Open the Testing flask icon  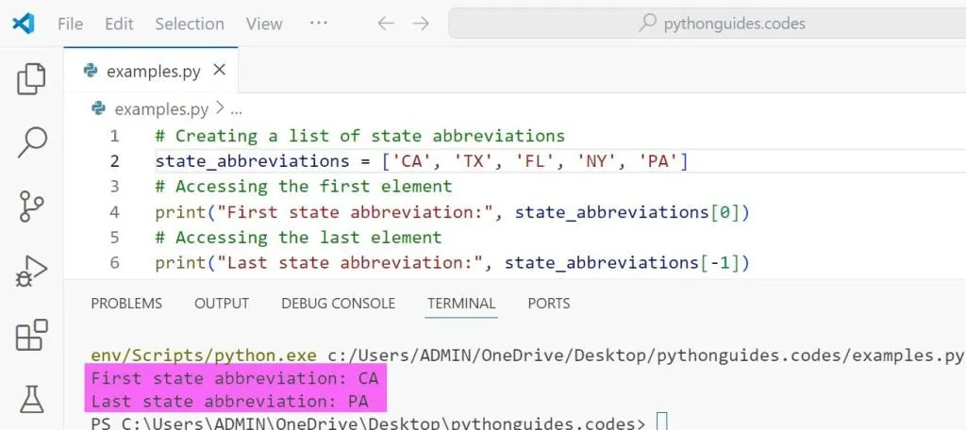tap(32, 398)
